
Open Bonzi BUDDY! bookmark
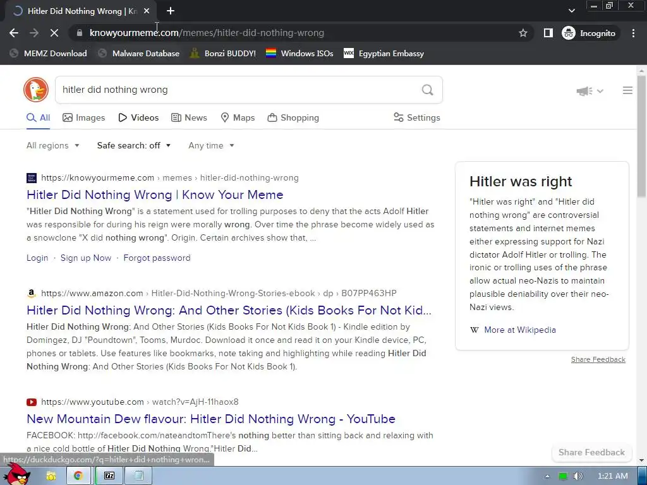(223, 53)
